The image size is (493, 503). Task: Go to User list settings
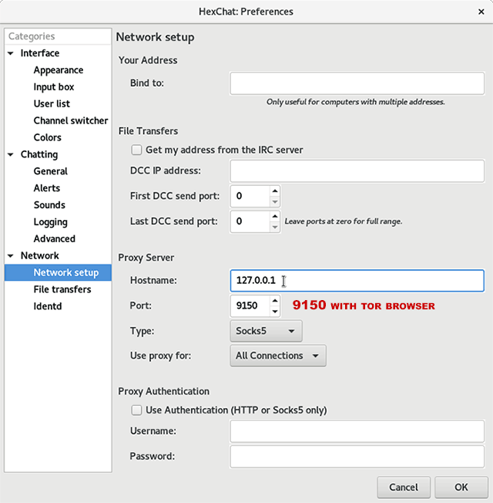tap(52, 104)
